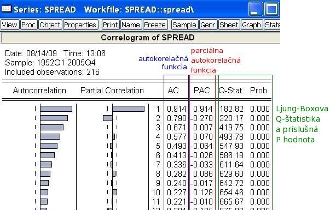Click the Q-Stat column header
This screenshot has height=210, width=330.
(230, 91)
